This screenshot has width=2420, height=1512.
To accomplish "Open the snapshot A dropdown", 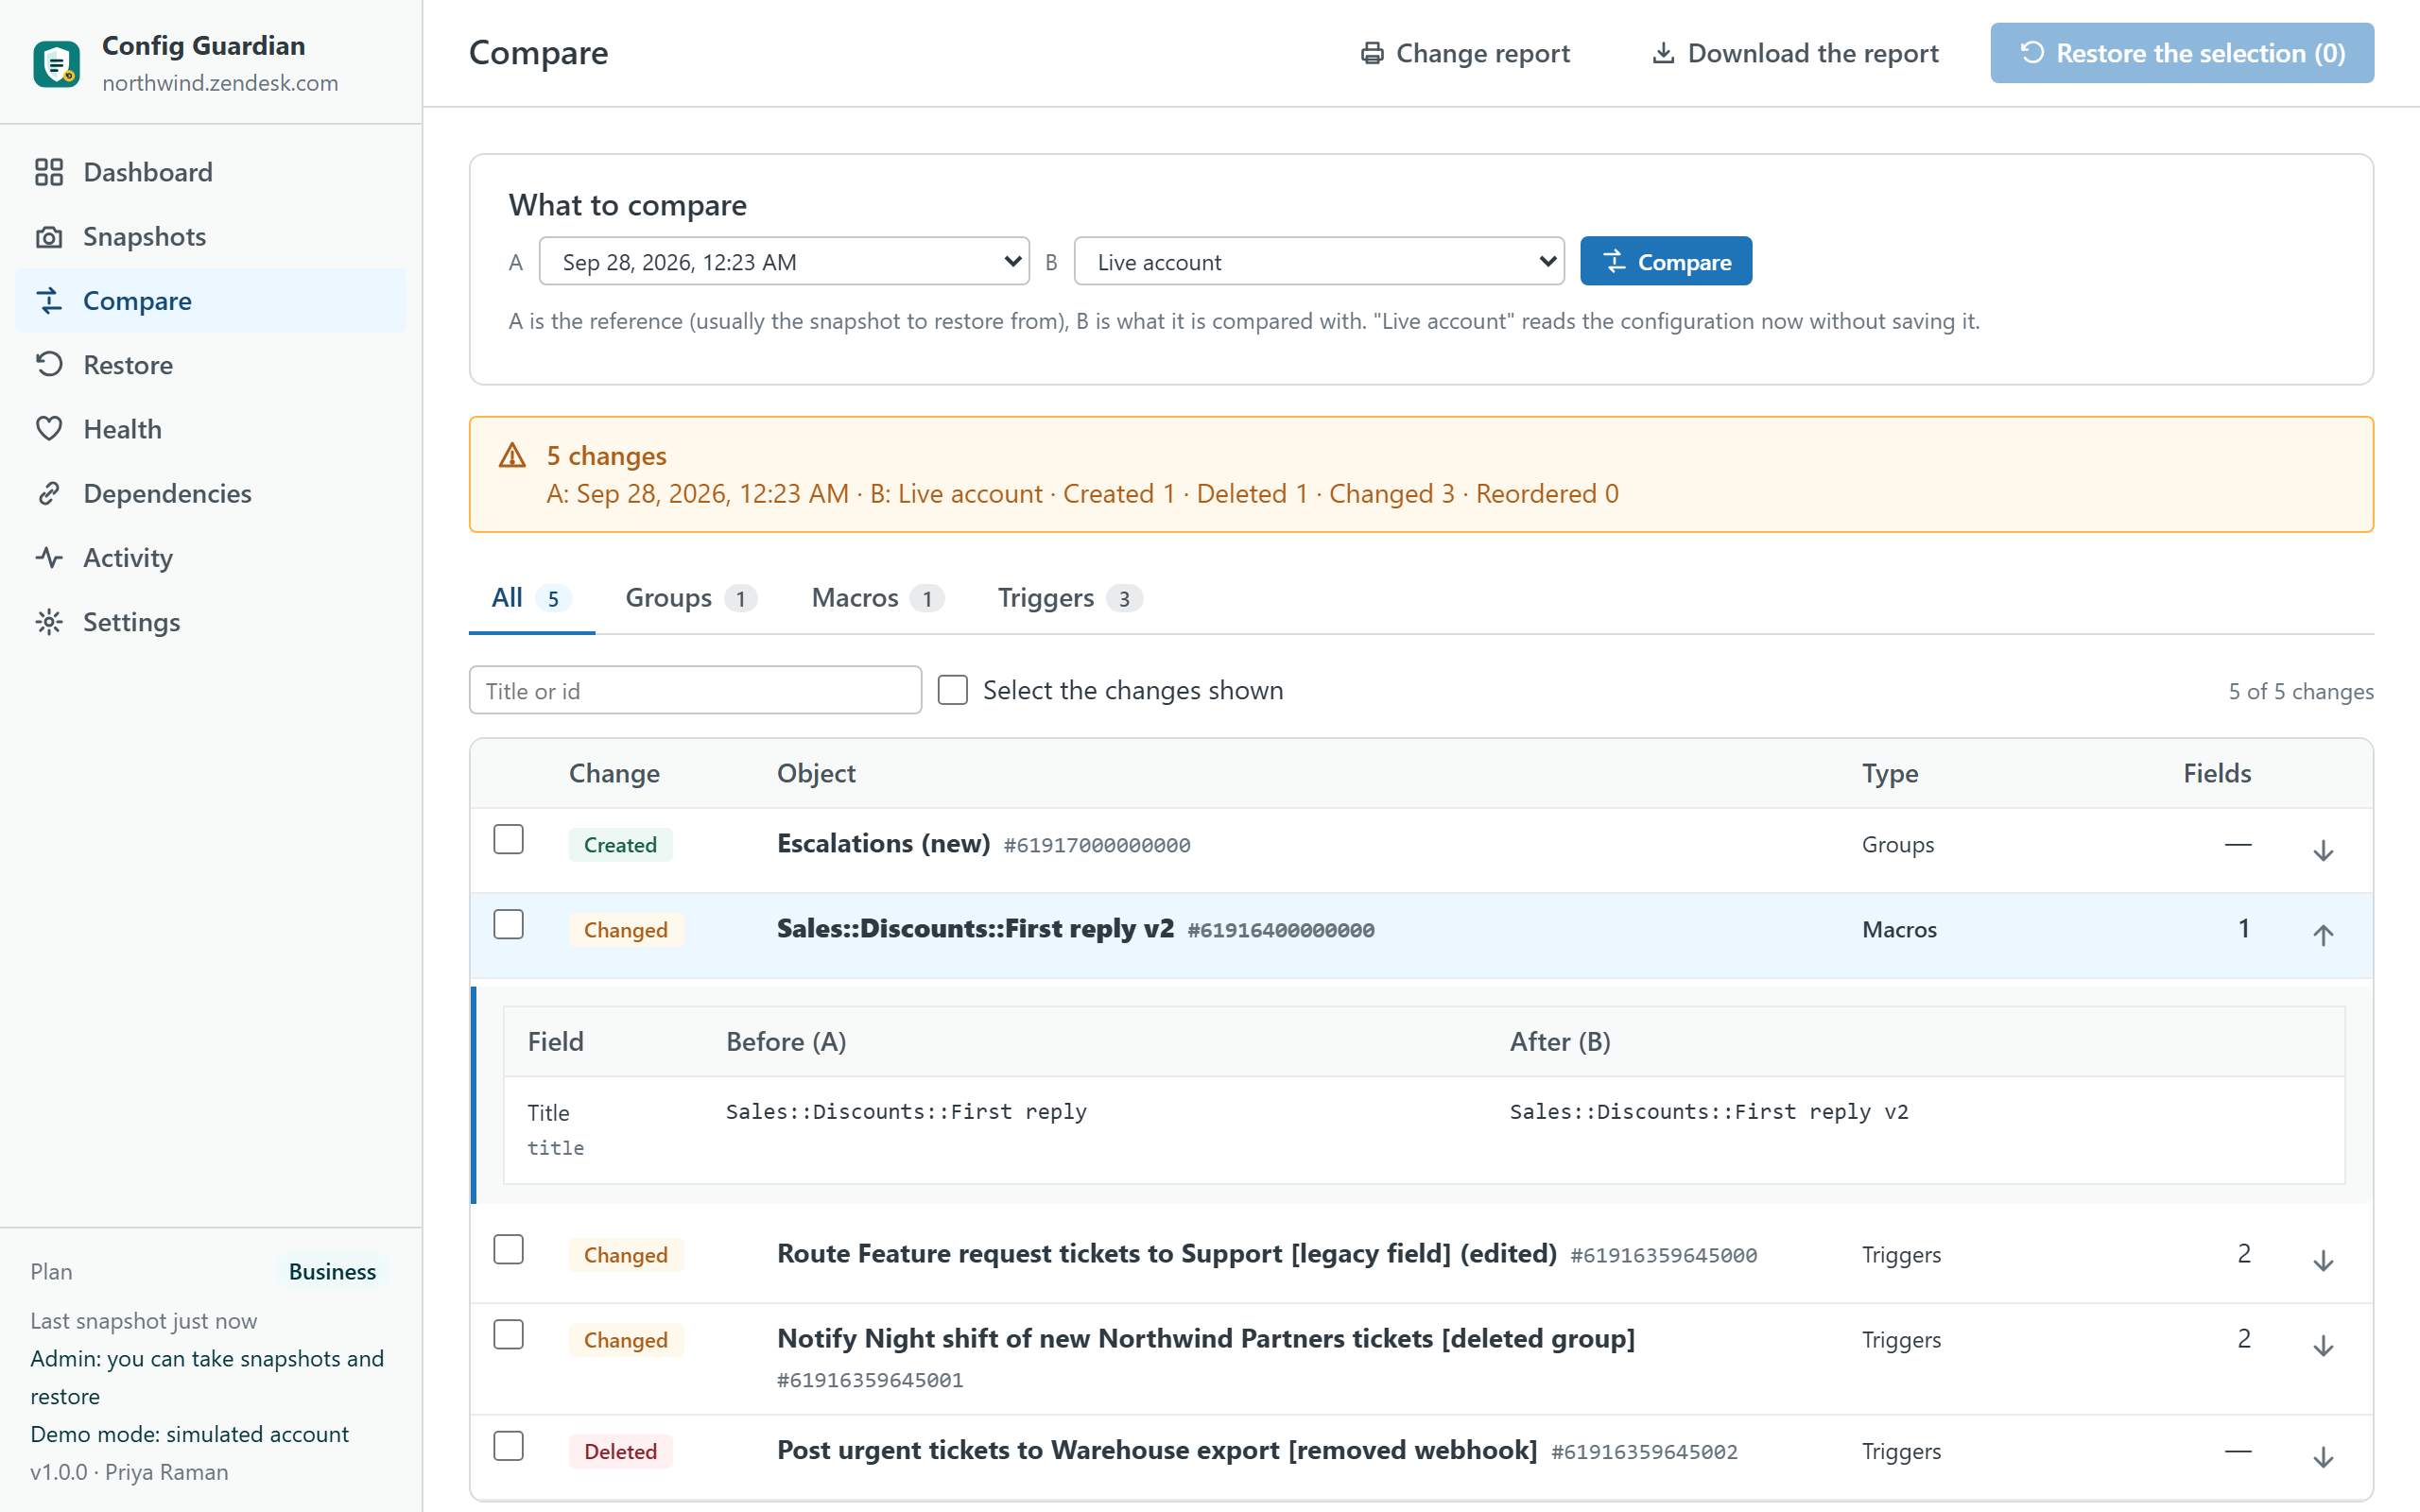I will tap(784, 262).
